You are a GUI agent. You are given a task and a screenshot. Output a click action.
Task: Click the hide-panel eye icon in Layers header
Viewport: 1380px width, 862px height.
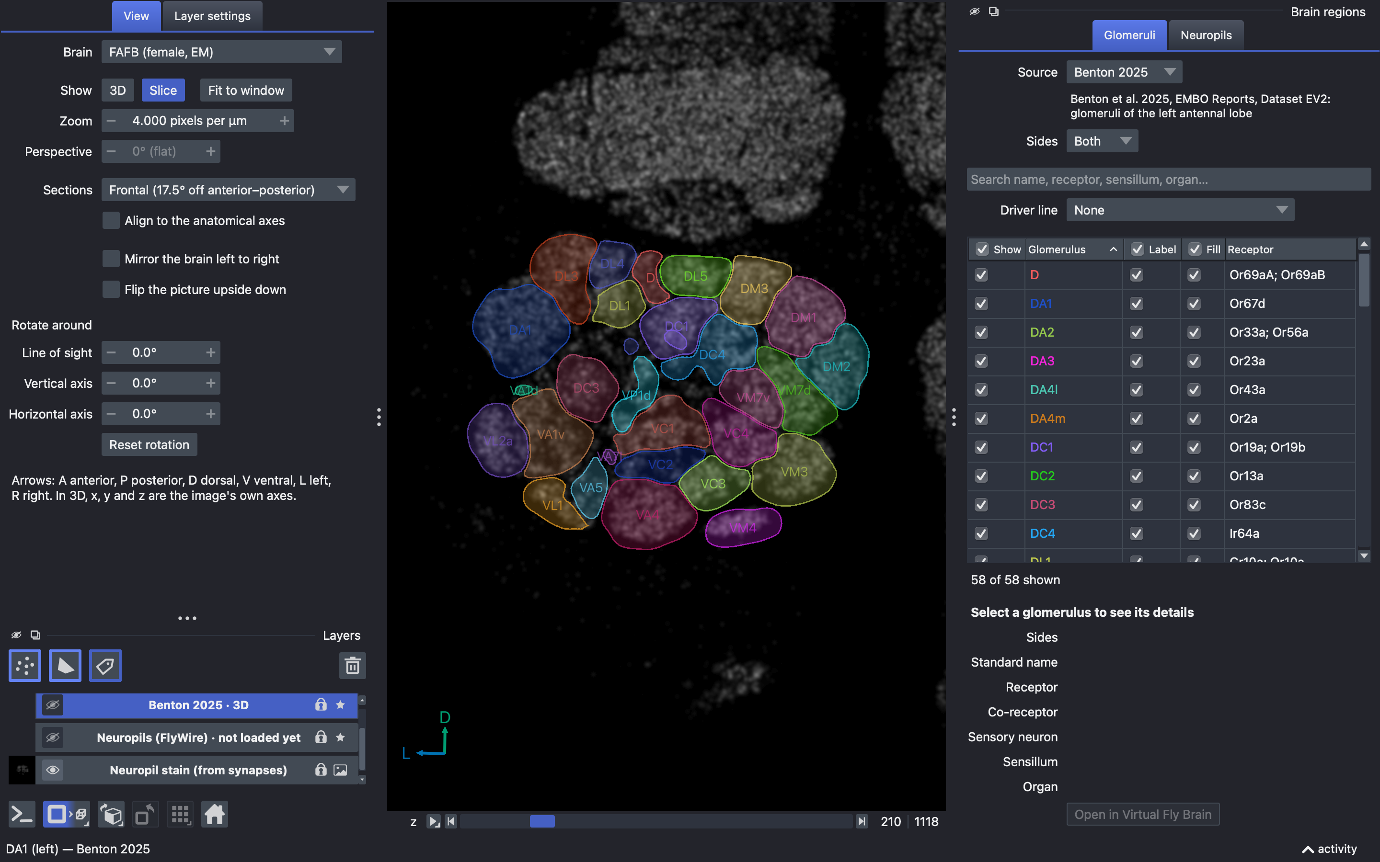tap(17, 635)
